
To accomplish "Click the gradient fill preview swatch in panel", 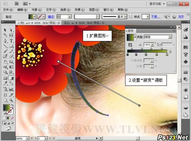I will pos(130,37).
